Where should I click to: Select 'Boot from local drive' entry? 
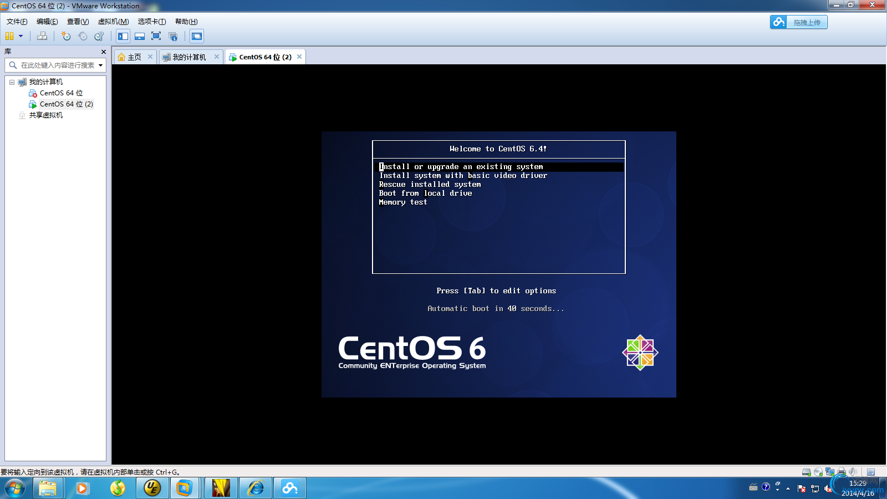[426, 194]
